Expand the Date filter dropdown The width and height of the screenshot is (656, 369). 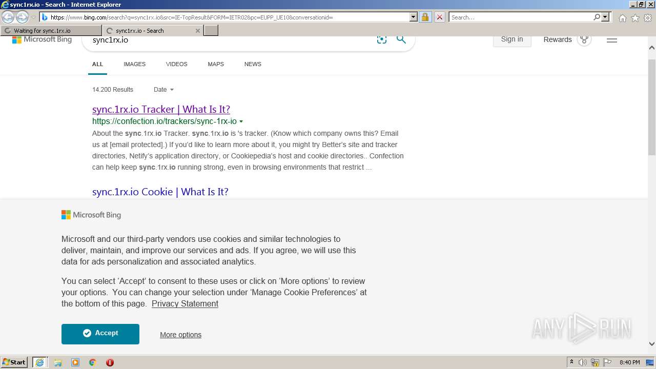(x=163, y=90)
